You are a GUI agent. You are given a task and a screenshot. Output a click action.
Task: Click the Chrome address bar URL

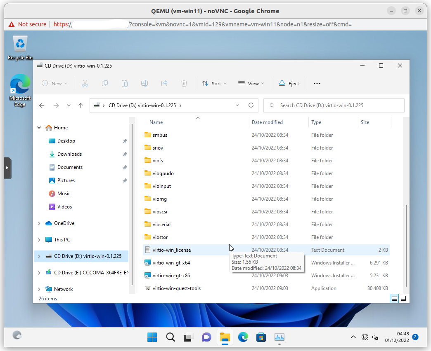(x=203, y=24)
